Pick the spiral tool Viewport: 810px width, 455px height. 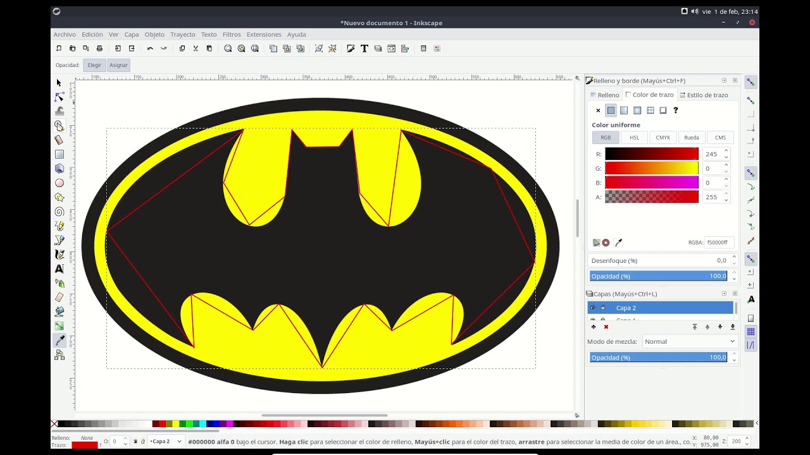(59, 212)
